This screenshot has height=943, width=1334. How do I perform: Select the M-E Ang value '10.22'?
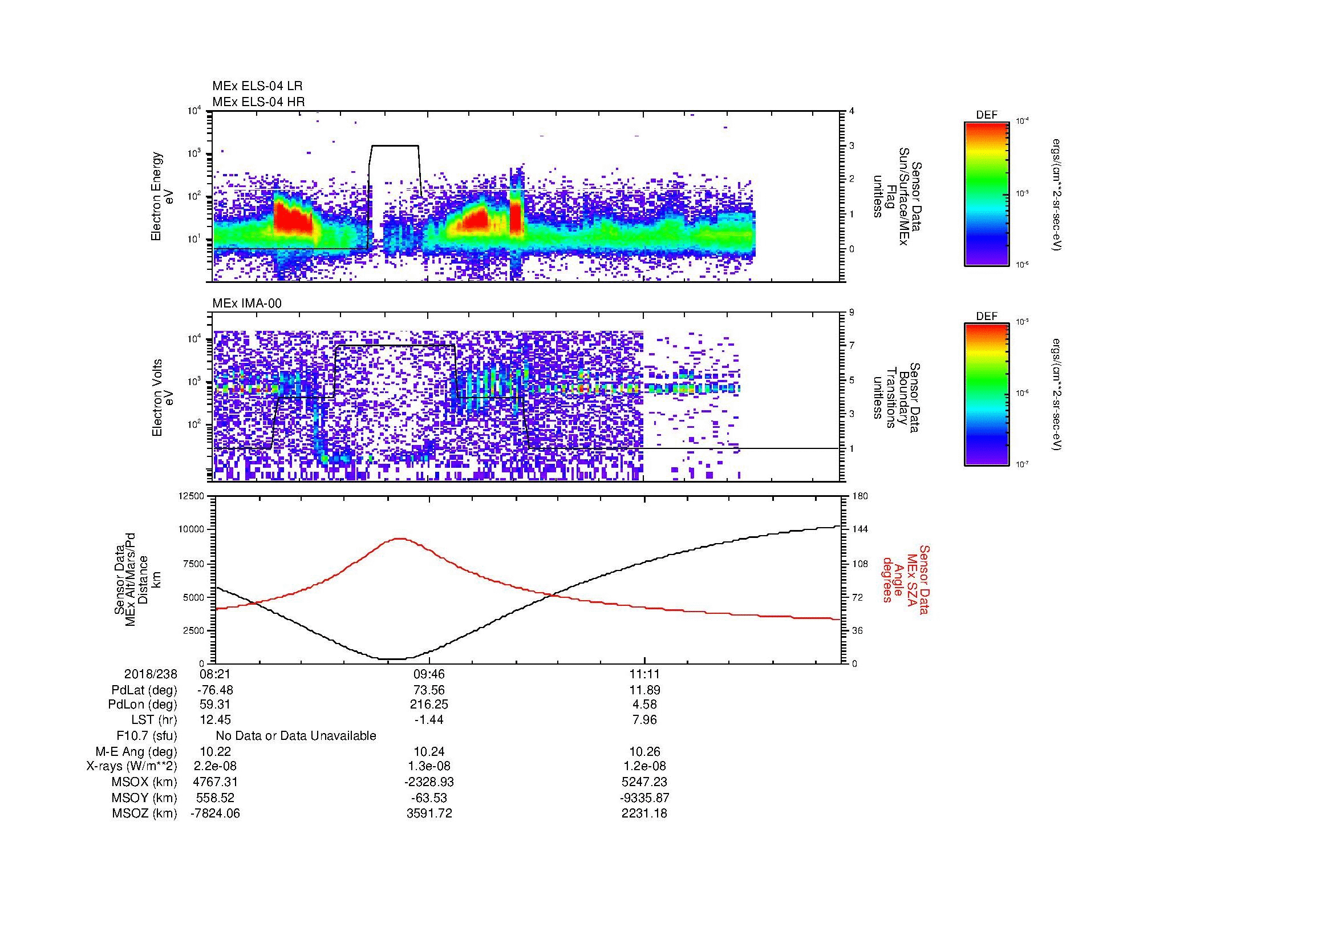point(215,752)
